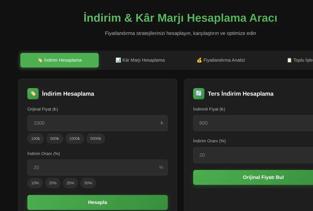Choose the 10% discount preset

click(35, 183)
